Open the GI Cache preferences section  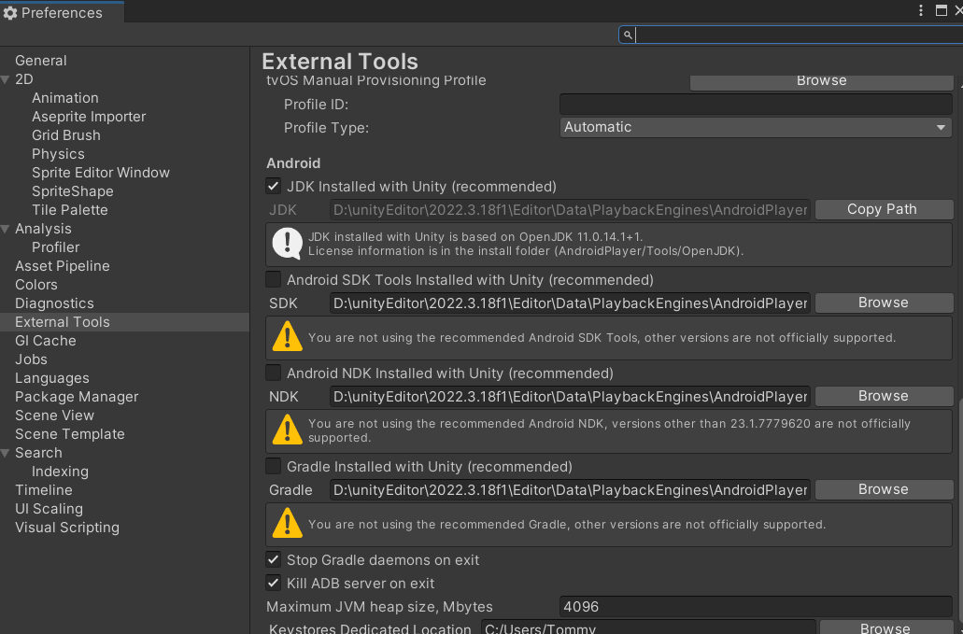[x=45, y=341]
